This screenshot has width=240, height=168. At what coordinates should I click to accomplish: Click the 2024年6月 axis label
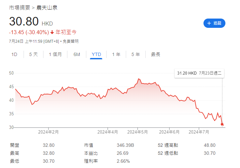point(169,132)
